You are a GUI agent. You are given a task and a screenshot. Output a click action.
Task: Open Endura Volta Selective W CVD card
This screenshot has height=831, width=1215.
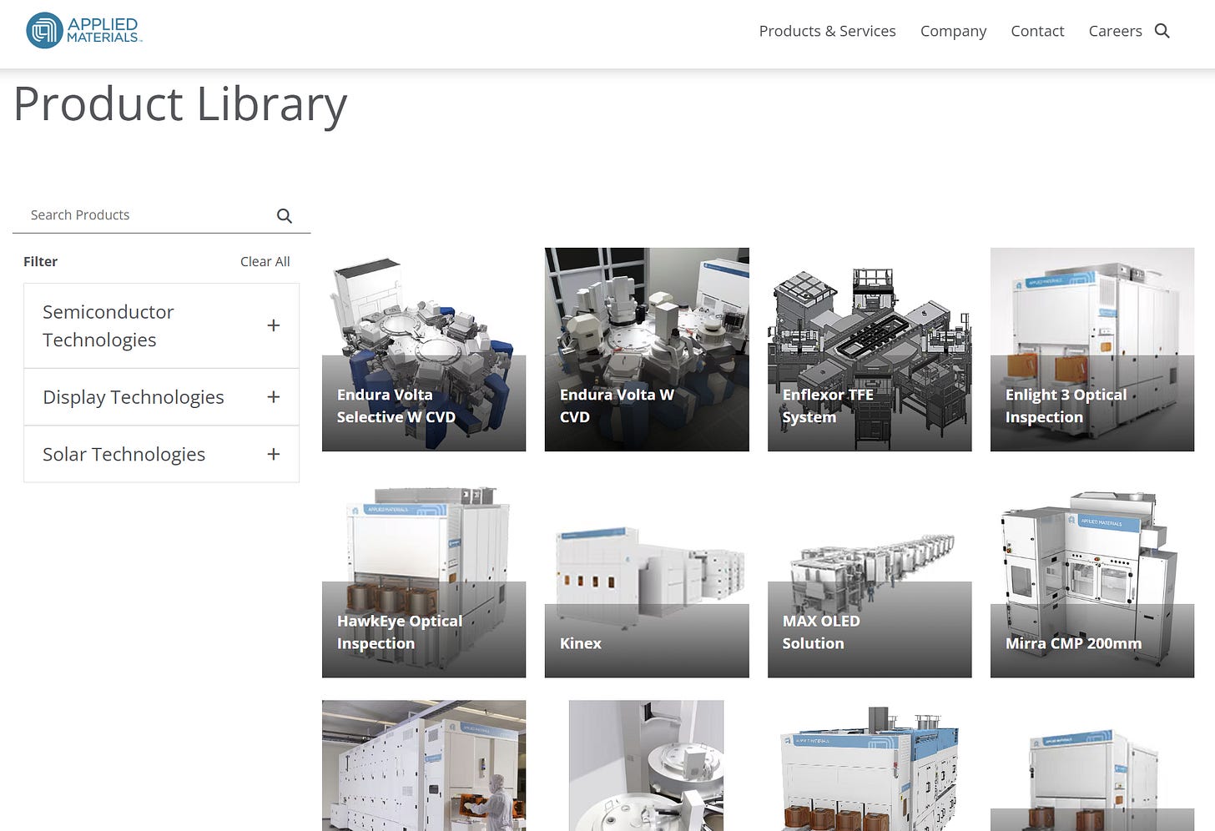pyautogui.click(x=424, y=350)
